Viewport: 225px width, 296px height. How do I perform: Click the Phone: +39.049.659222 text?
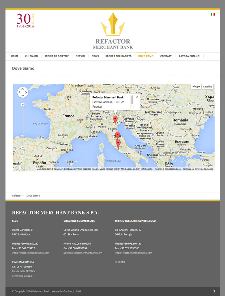[25, 243]
